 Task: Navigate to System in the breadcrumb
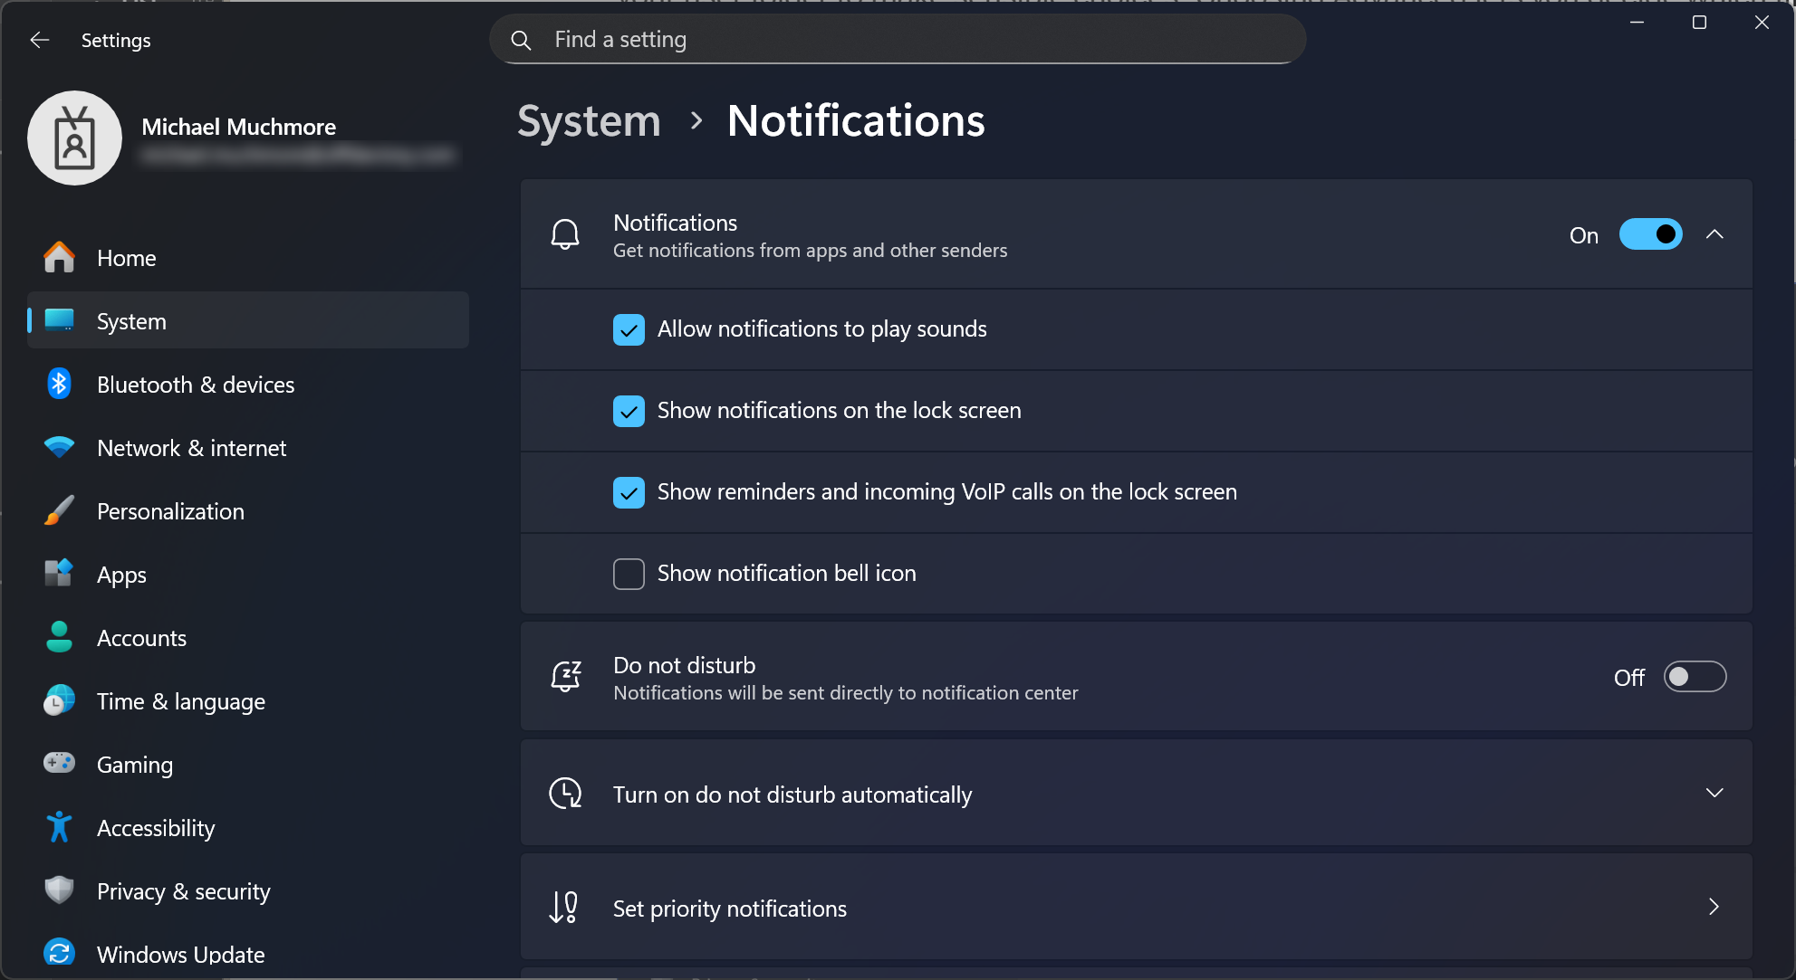click(588, 120)
